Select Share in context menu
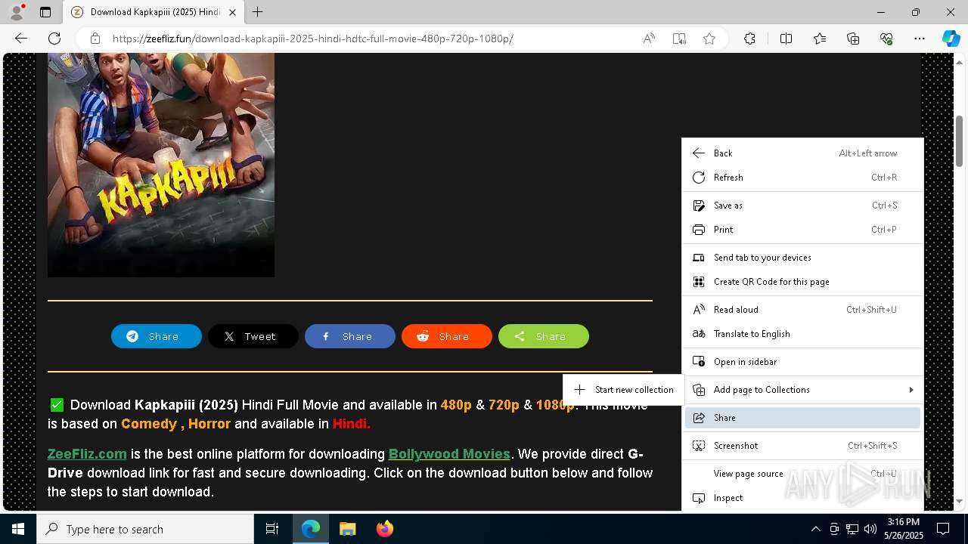Image resolution: width=968 pixels, height=544 pixels. (x=802, y=418)
